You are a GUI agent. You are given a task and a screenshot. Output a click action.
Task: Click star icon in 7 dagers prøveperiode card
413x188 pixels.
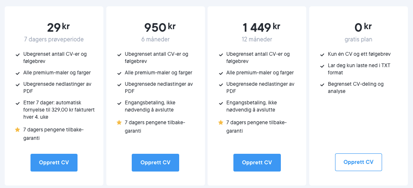click(17, 129)
